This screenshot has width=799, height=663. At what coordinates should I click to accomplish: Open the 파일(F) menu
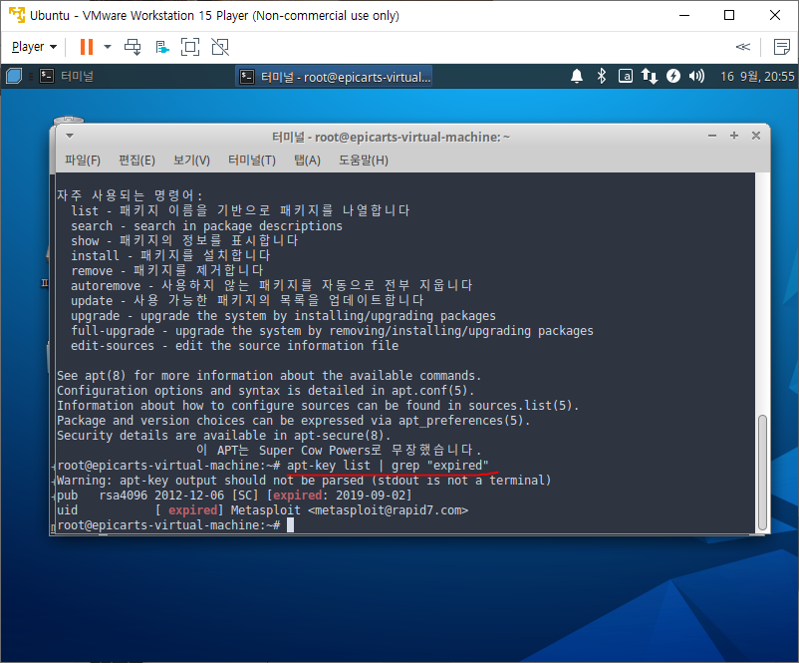coord(83,161)
